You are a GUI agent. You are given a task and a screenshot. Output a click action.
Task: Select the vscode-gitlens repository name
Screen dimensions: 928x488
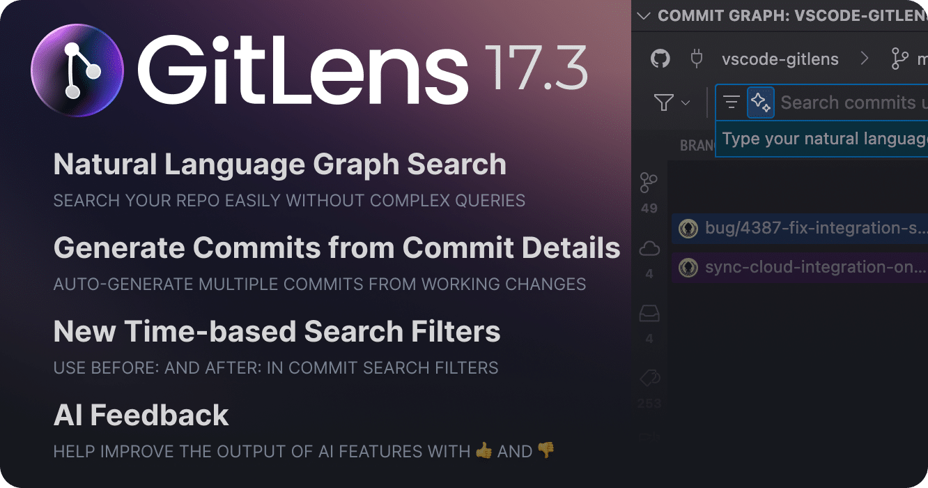click(780, 59)
